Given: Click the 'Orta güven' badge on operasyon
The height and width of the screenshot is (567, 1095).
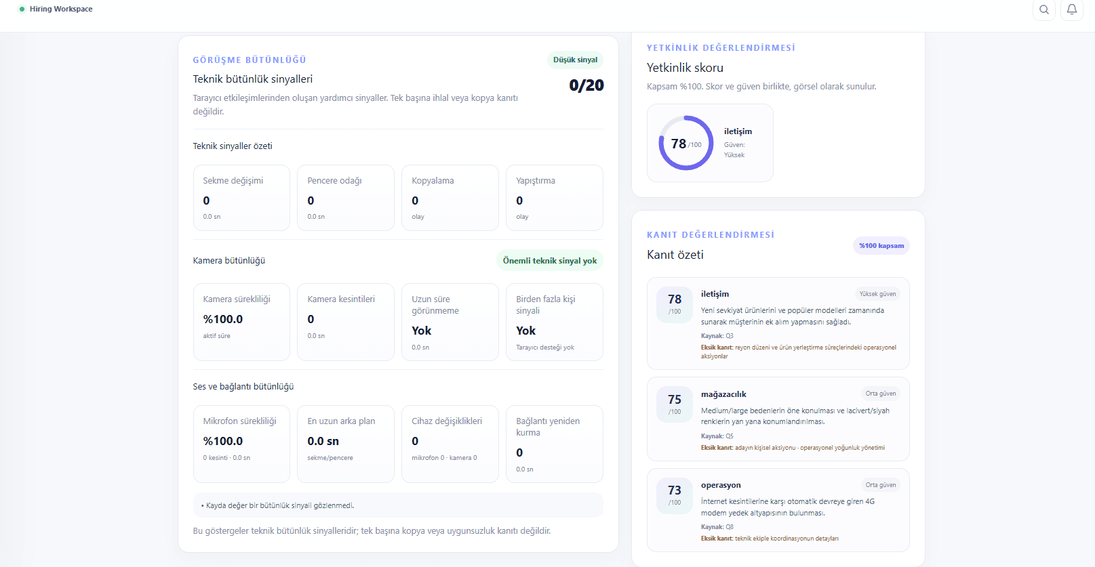Looking at the screenshot, I should [x=881, y=485].
